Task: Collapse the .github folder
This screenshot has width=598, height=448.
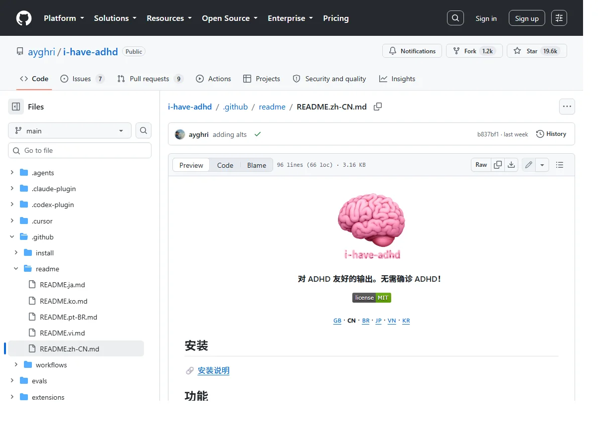Action: click(12, 237)
